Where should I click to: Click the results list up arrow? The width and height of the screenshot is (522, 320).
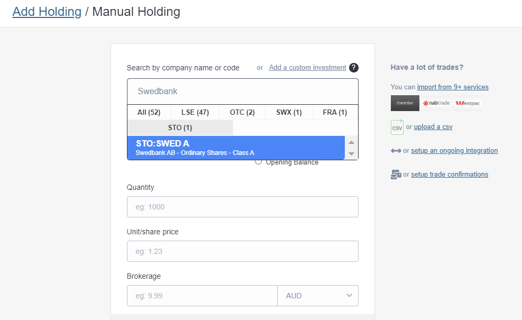pos(351,142)
